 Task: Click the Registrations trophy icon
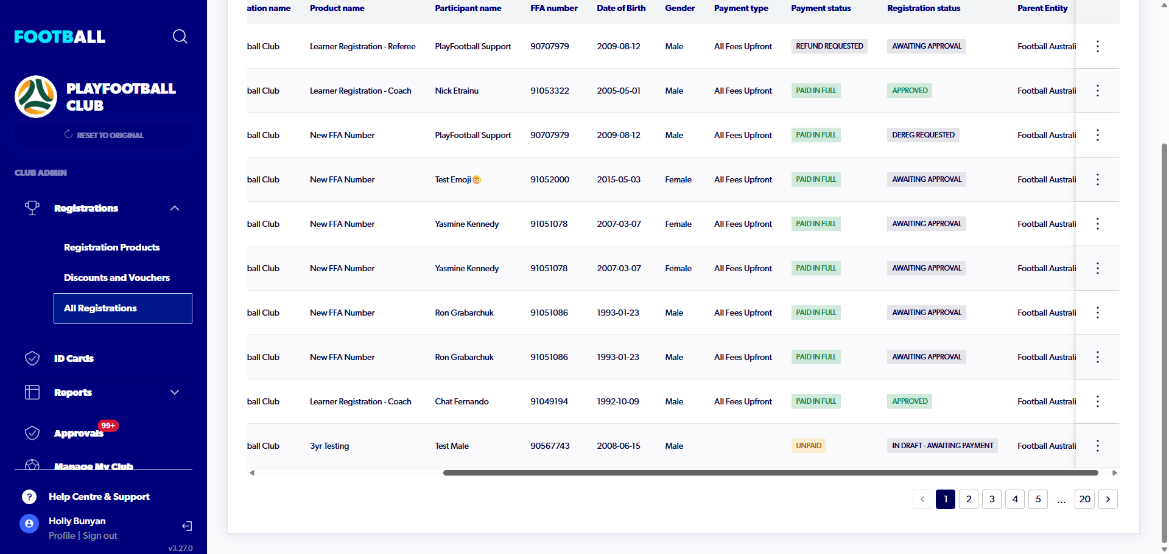[32, 208]
